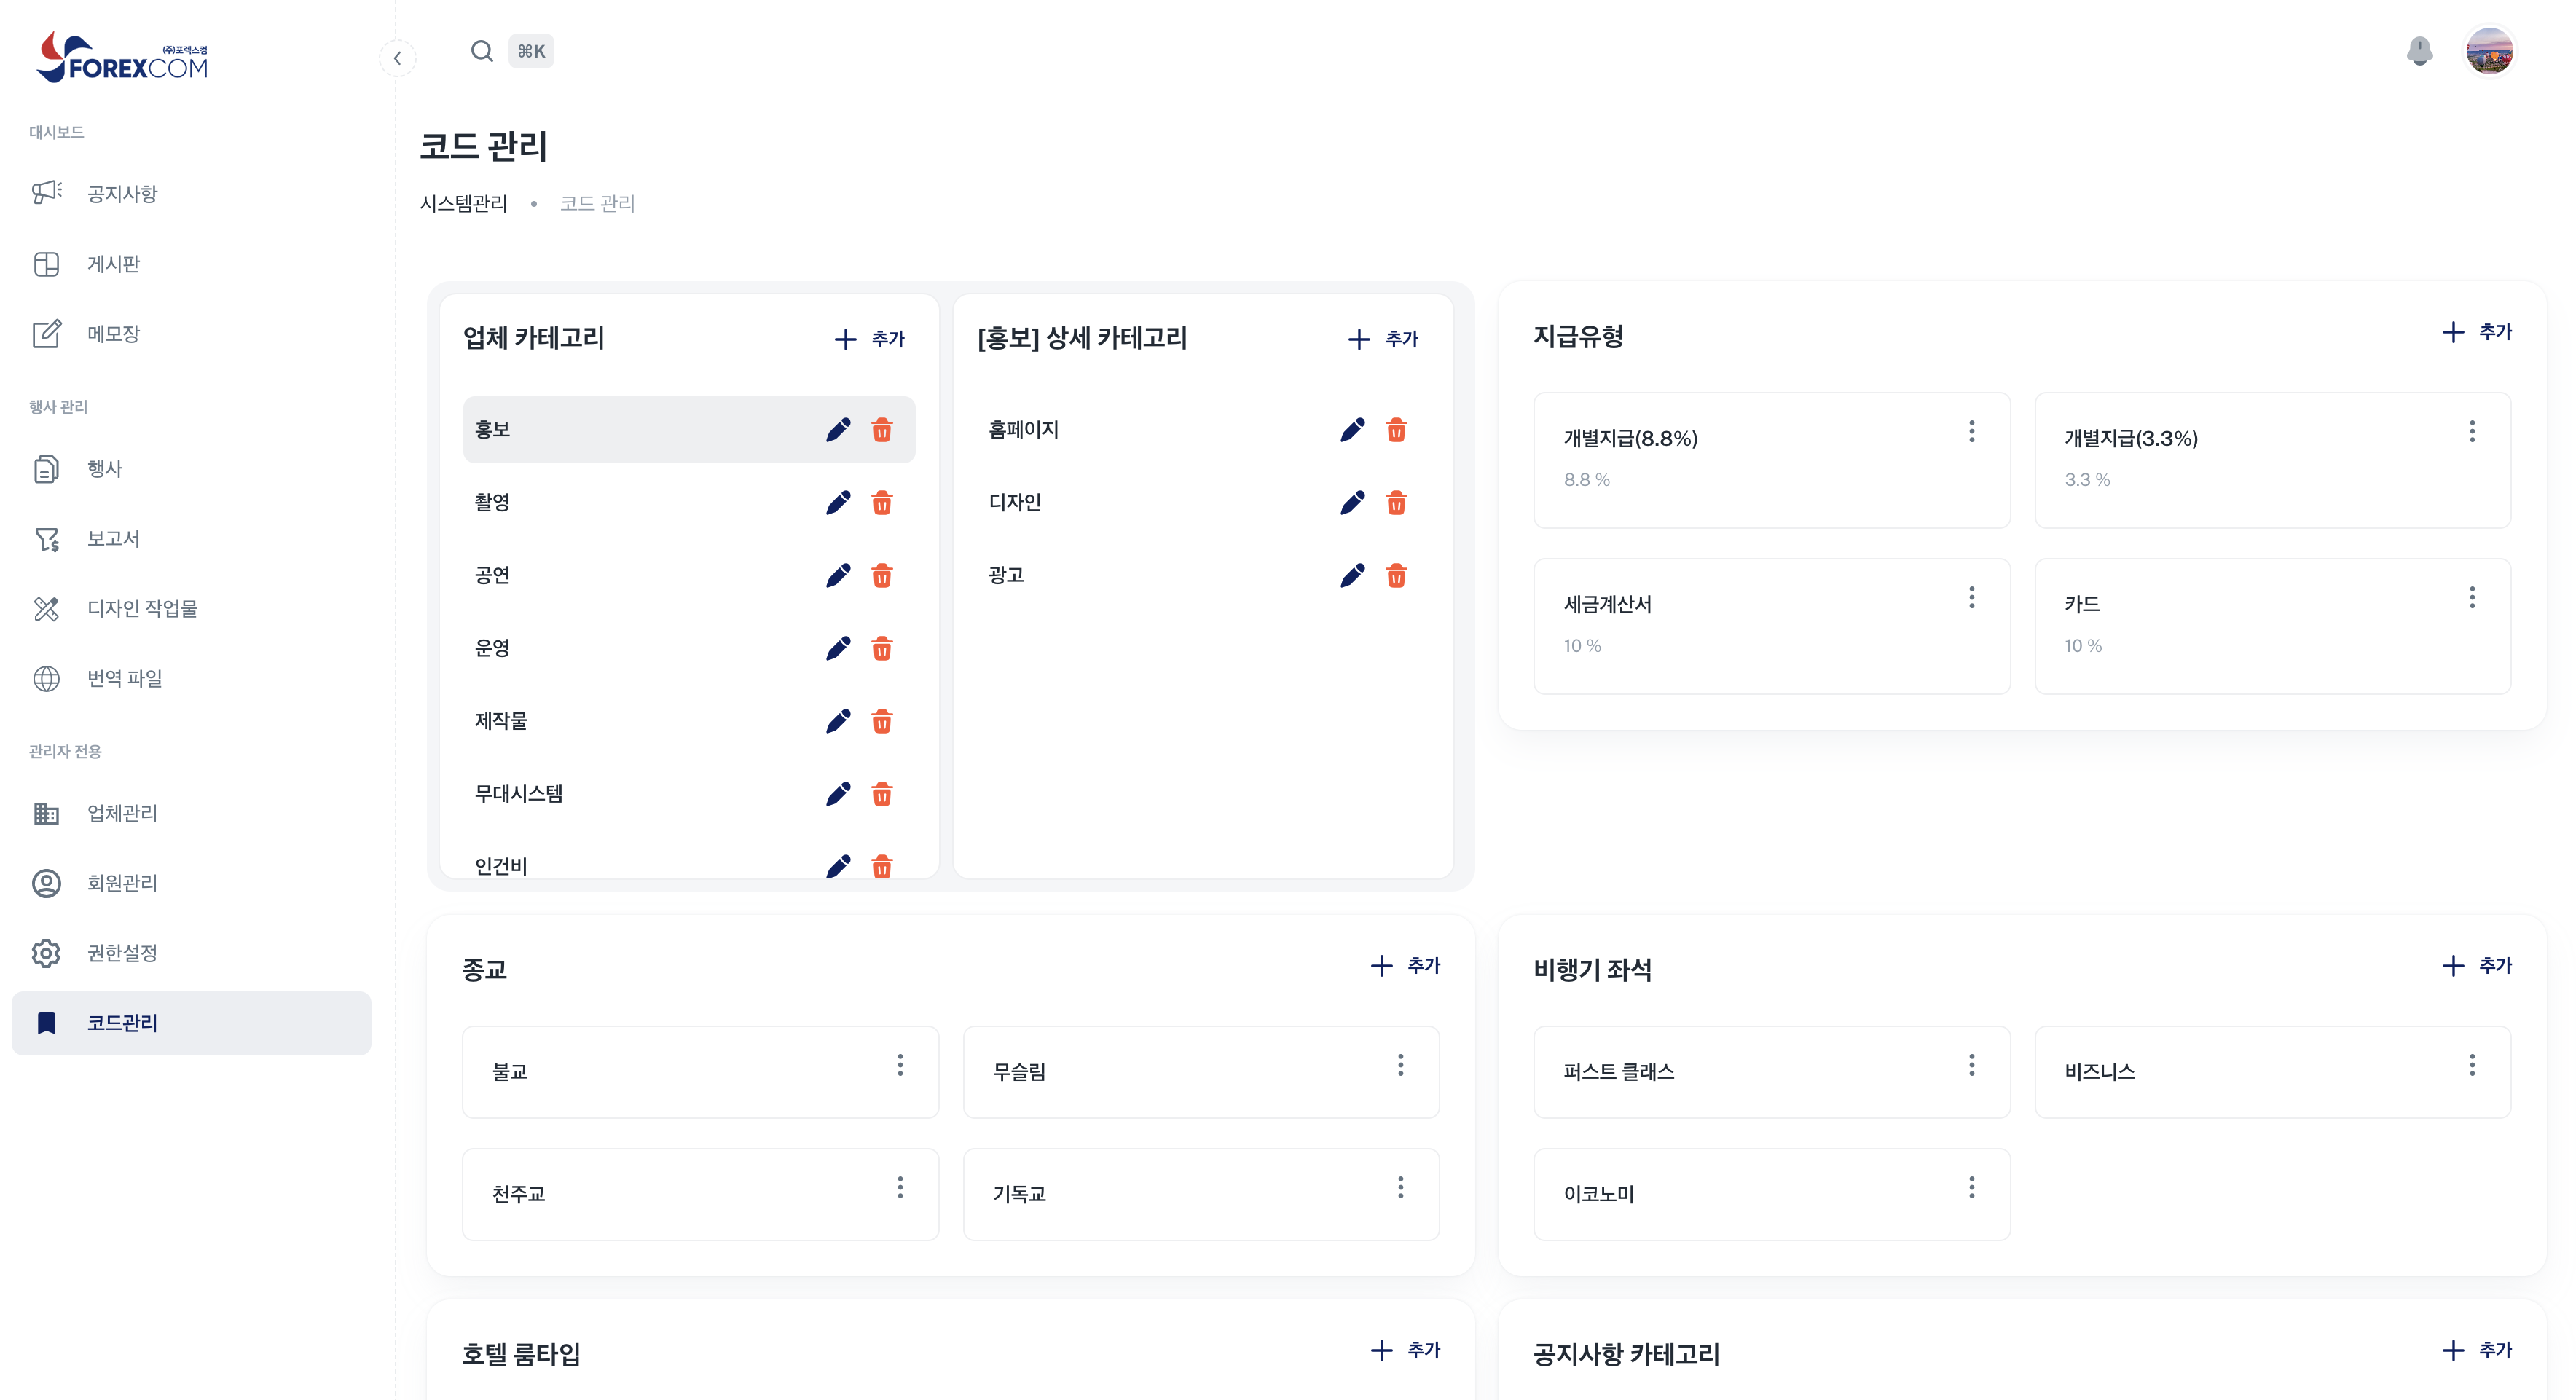Open options for 퍼스트 클래스 seat
The image size is (2576, 1400).
click(x=1971, y=1064)
